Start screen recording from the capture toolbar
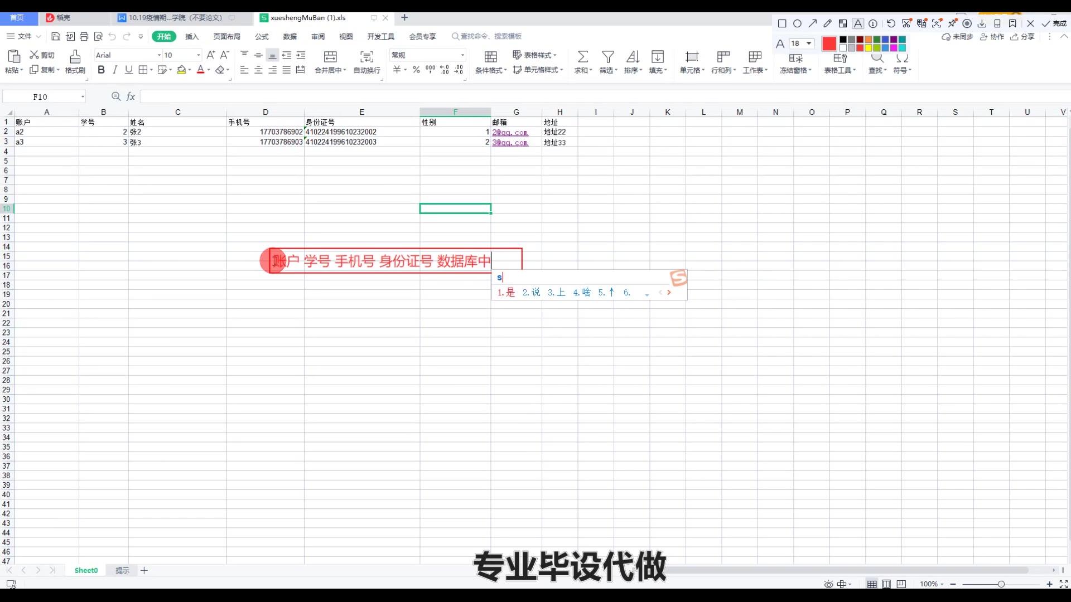The image size is (1071, 602). (x=967, y=23)
